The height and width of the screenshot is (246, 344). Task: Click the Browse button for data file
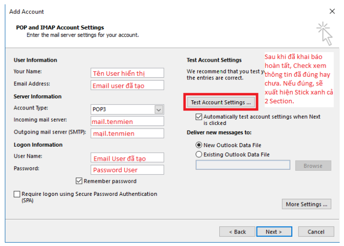pos(313,166)
